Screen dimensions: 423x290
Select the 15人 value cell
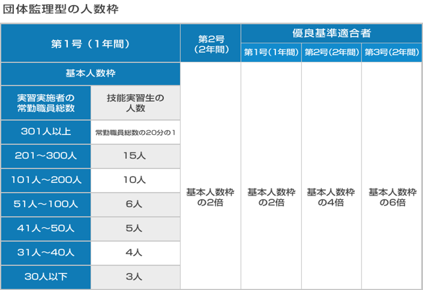click(x=135, y=156)
